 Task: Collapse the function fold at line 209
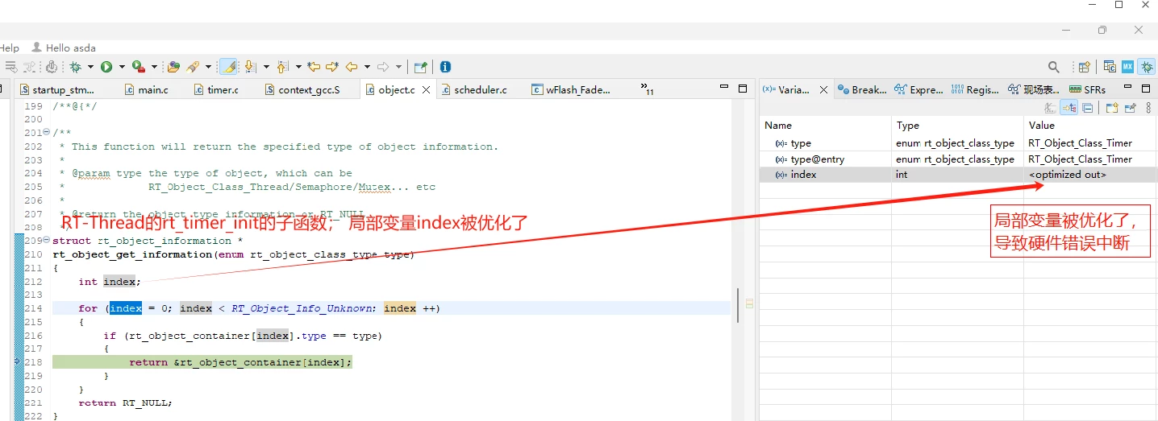tap(46, 241)
